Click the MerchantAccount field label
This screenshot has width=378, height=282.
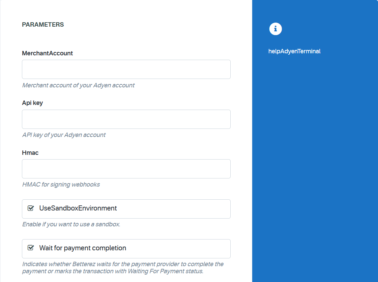point(47,53)
